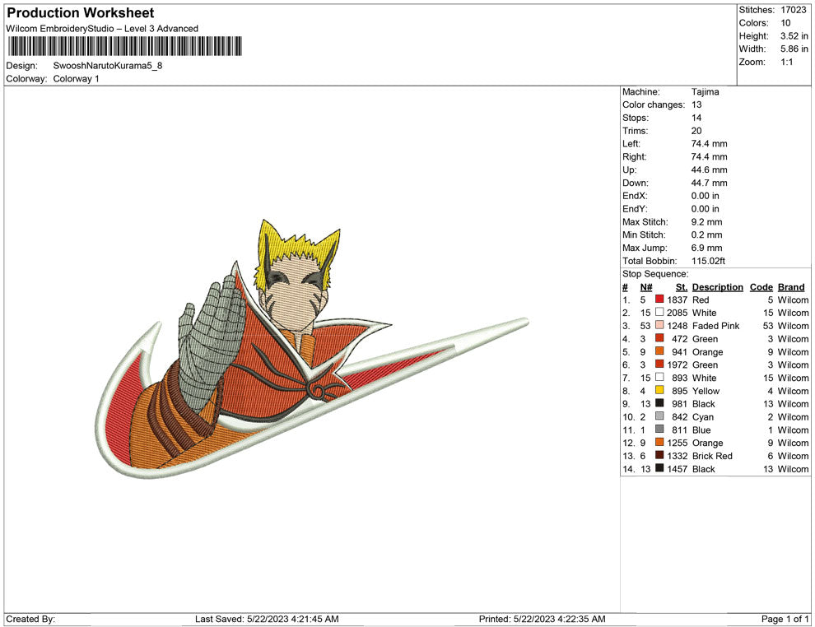Viewport: 815px width, 627px height.
Task: Click the Up value 44.6 mm
Action: point(709,170)
